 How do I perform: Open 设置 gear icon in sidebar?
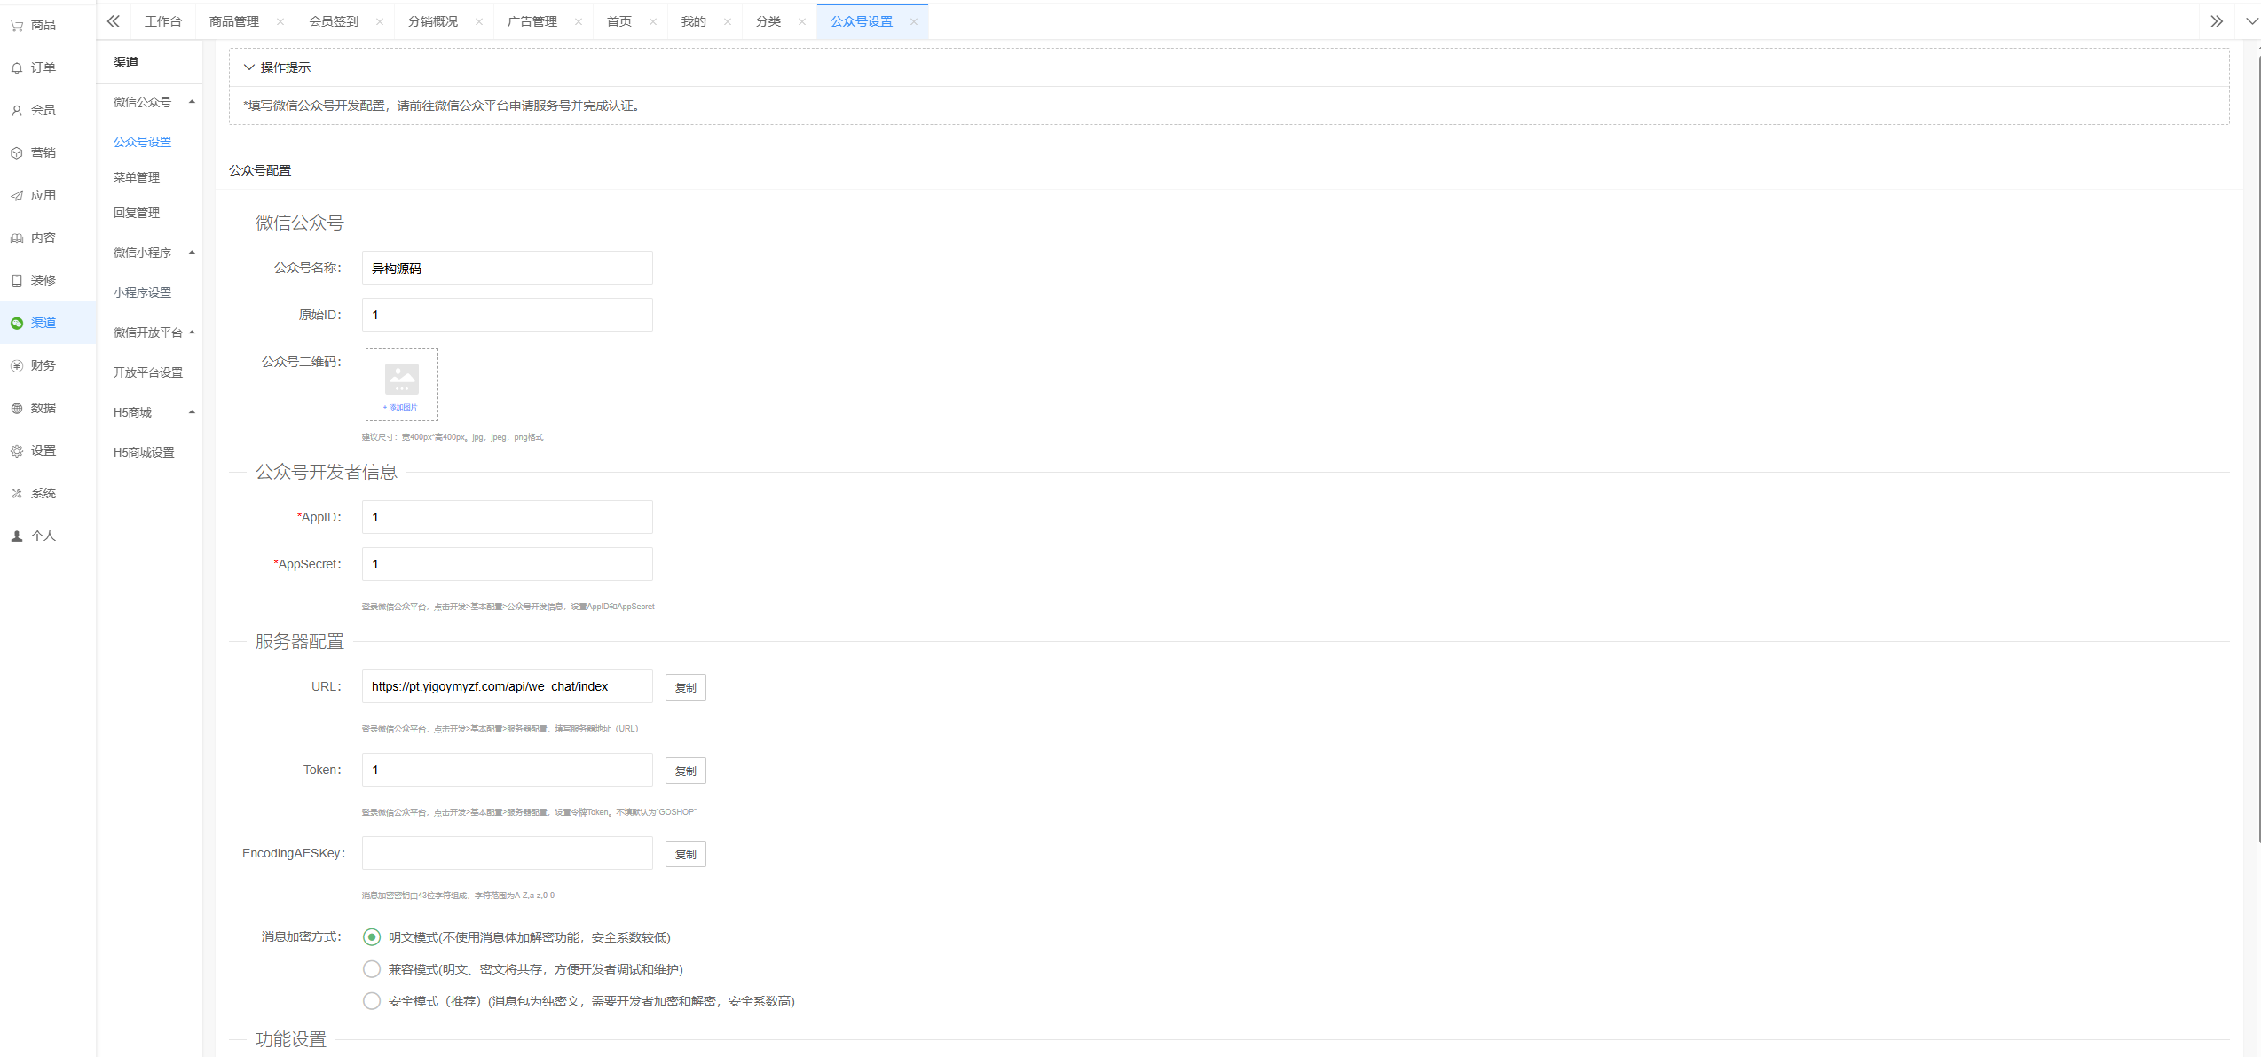(17, 451)
